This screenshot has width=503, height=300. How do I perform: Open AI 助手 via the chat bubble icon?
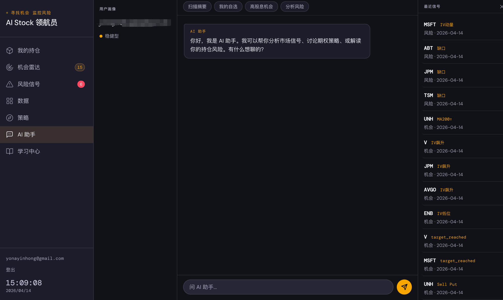10,134
